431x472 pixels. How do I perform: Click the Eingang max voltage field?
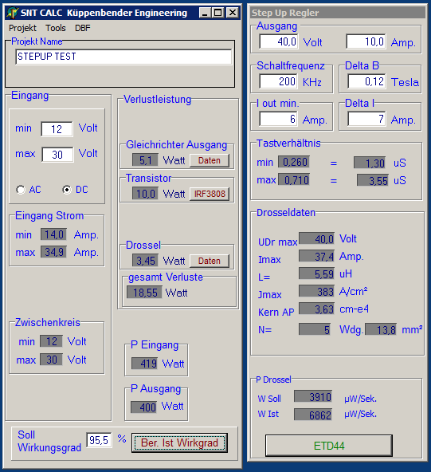coord(57,155)
